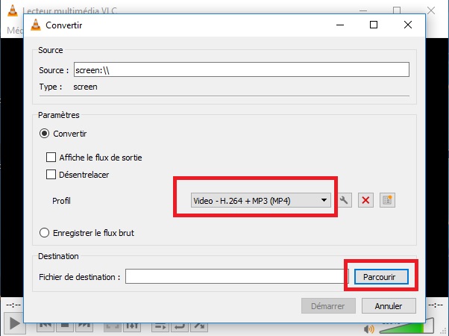Click previous media button in VLC
The width and height of the screenshot is (449, 336).
pos(45,326)
